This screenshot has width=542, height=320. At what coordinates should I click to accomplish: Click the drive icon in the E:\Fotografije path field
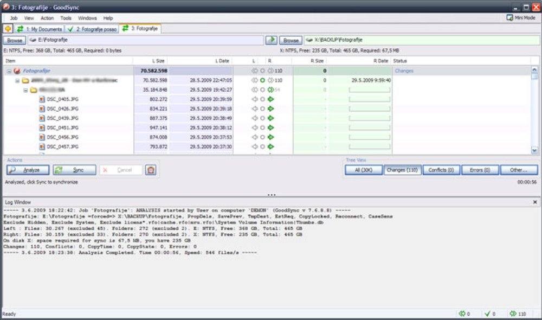[x=33, y=40]
